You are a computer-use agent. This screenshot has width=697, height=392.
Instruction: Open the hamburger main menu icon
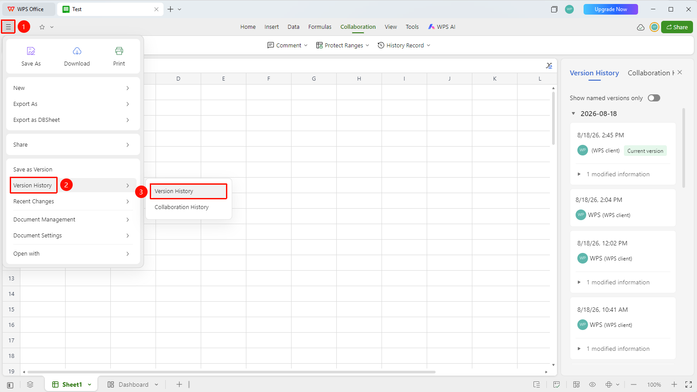tap(8, 27)
